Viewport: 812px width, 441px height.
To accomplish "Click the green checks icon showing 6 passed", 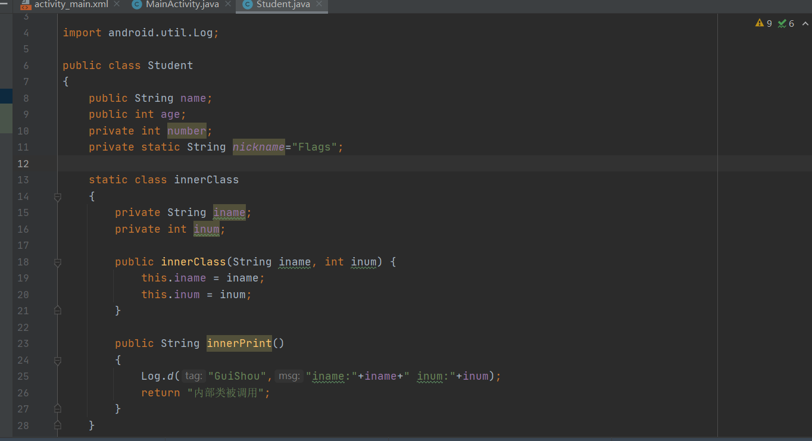I will 782,23.
